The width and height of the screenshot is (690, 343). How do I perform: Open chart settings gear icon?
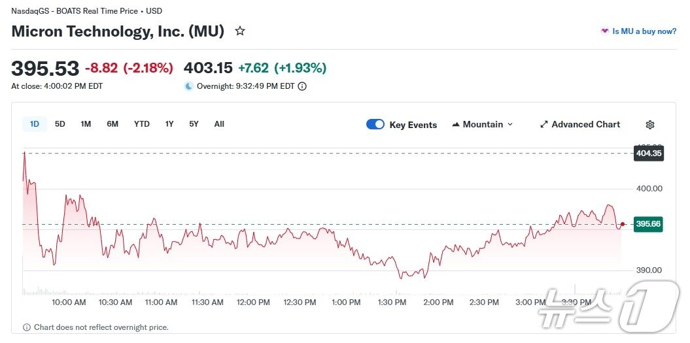(x=649, y=125)
